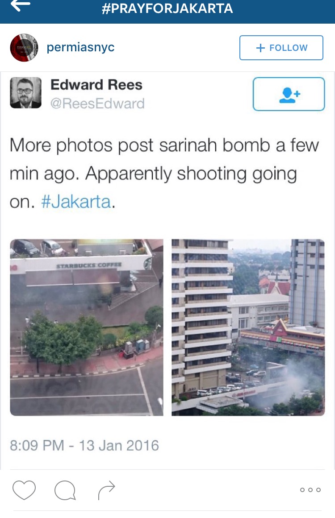Screen dimensions: 335x518
Task: Share the post using the arrow icon
Action: pyautogui.click(x=106, y=490)
